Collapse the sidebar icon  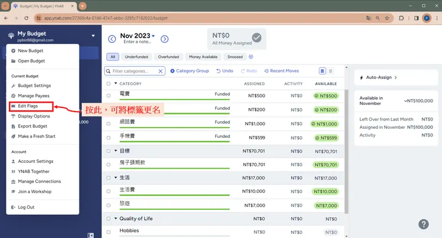tap(90, 235)
